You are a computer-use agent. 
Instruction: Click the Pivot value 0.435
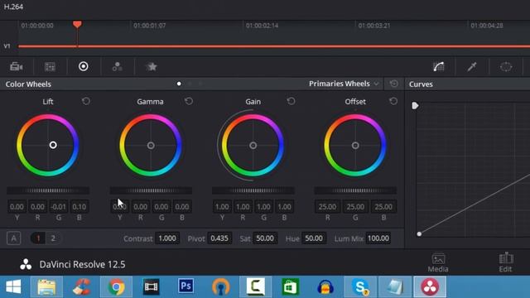tap(219, 238)
